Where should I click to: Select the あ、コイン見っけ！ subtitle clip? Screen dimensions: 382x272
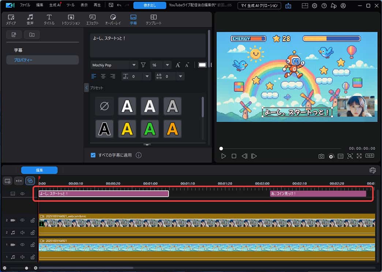(318, 194)
